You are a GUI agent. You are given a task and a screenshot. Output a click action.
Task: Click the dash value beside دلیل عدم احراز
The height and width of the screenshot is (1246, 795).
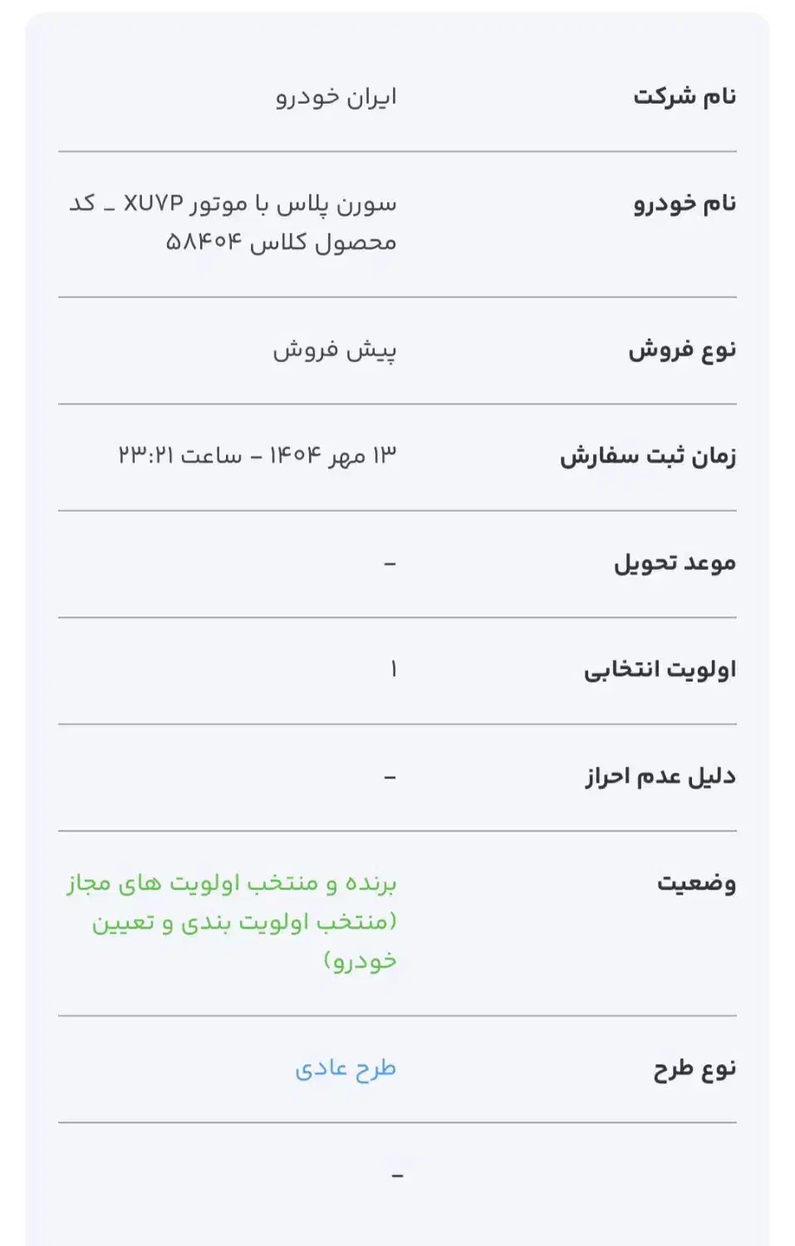click(390, 778)
